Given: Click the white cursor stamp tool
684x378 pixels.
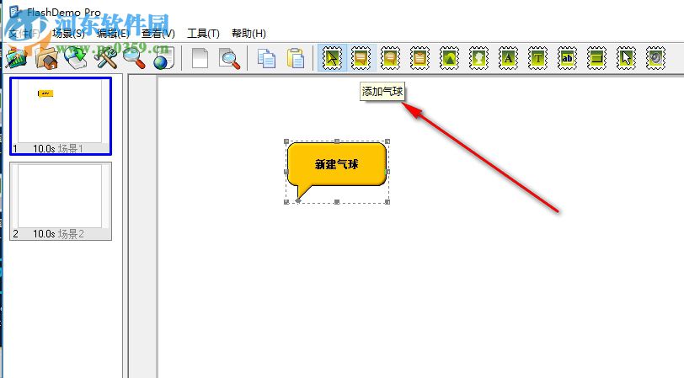Looking at the screenshot, I should [x=626, y=57].
